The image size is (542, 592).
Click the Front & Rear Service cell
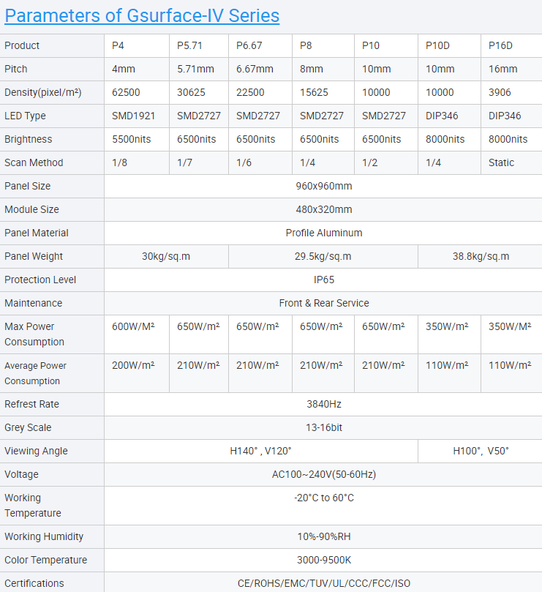tap(323, 303)
